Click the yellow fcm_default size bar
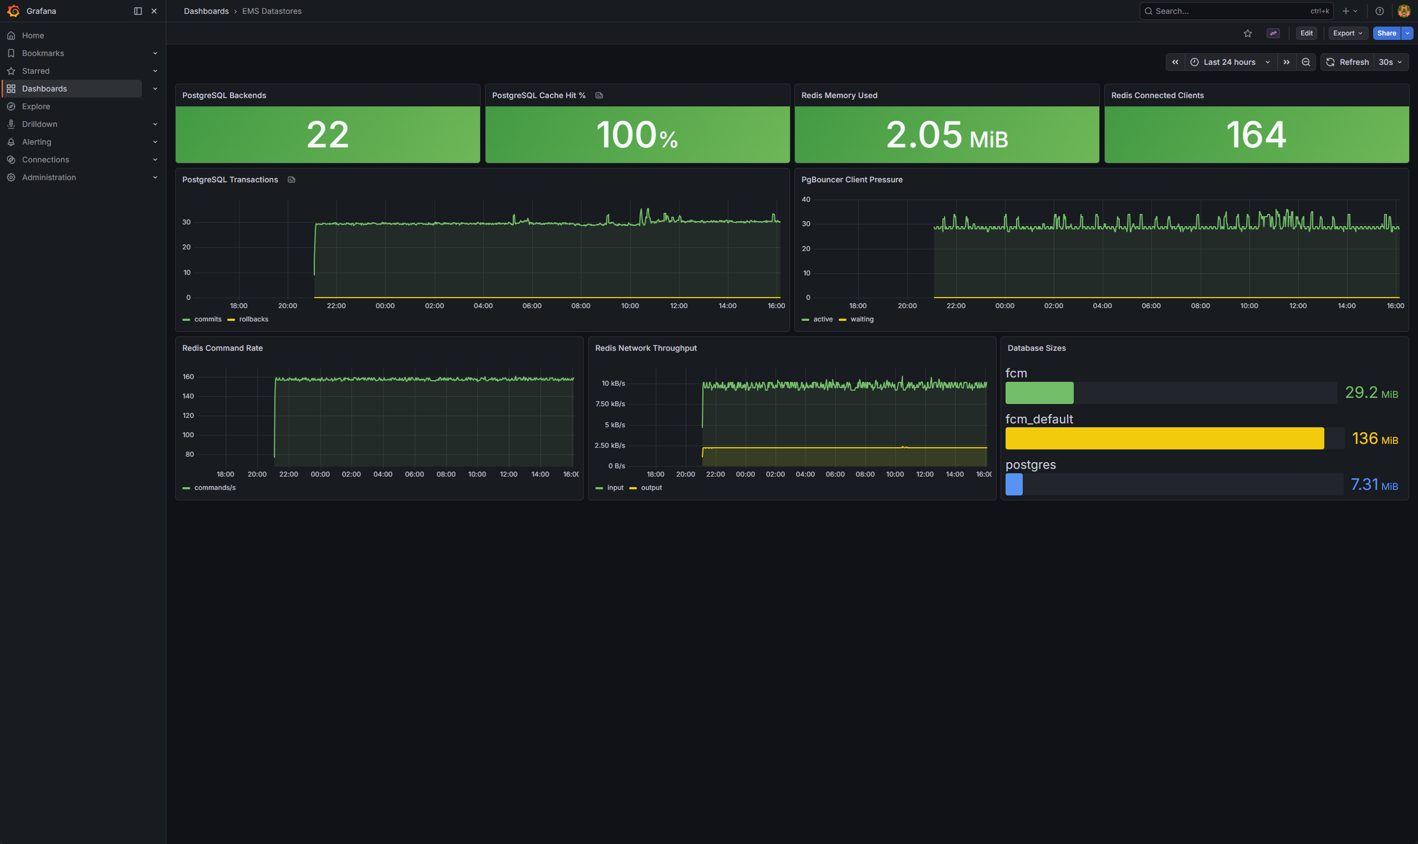This screenshot has height=844, width=1418. click(x=1164, y=438)
